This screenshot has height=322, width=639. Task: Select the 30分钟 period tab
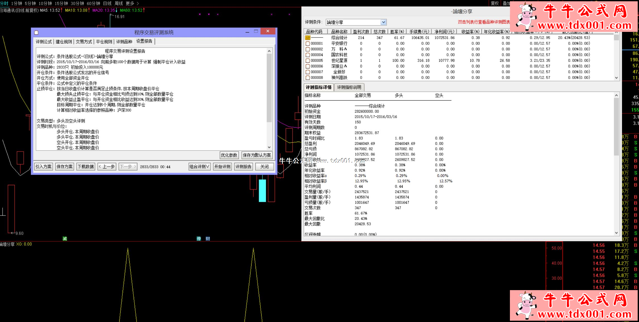tap(77, 3)
